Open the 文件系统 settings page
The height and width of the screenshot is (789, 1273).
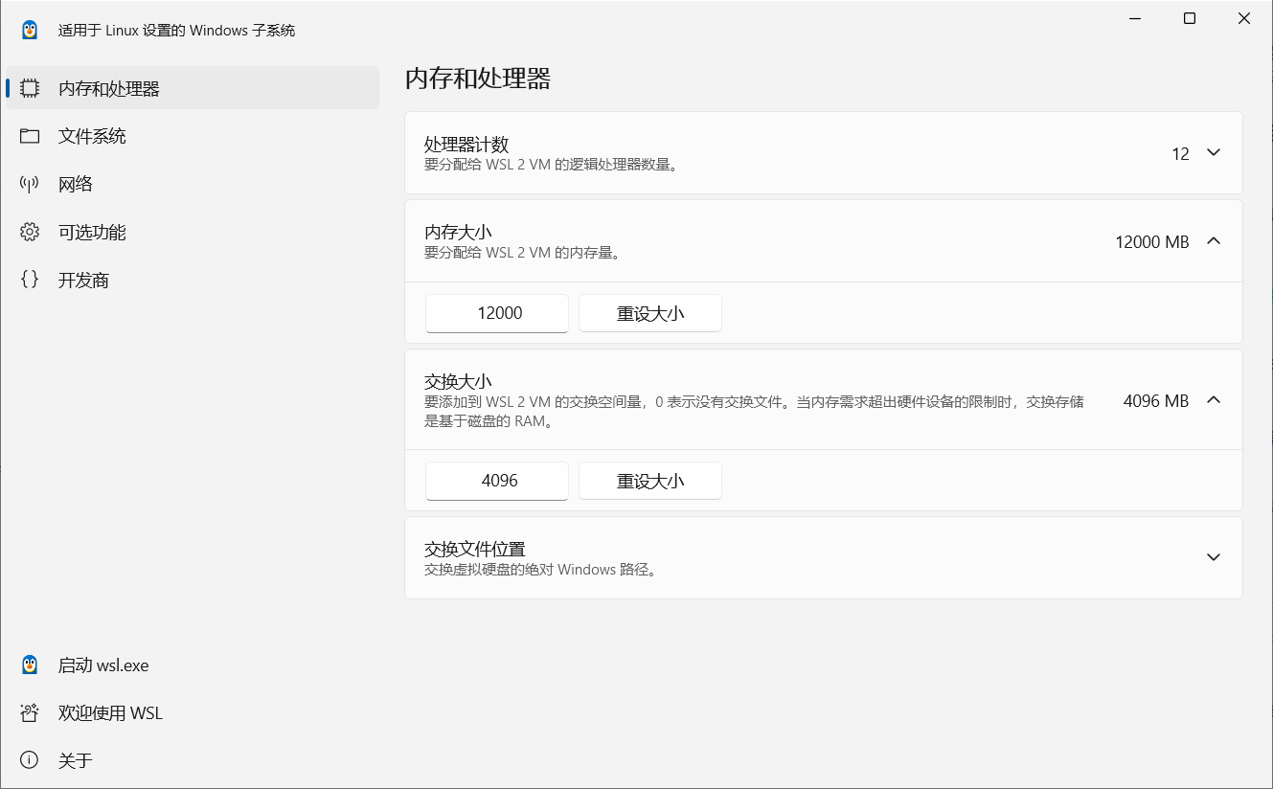92,136
